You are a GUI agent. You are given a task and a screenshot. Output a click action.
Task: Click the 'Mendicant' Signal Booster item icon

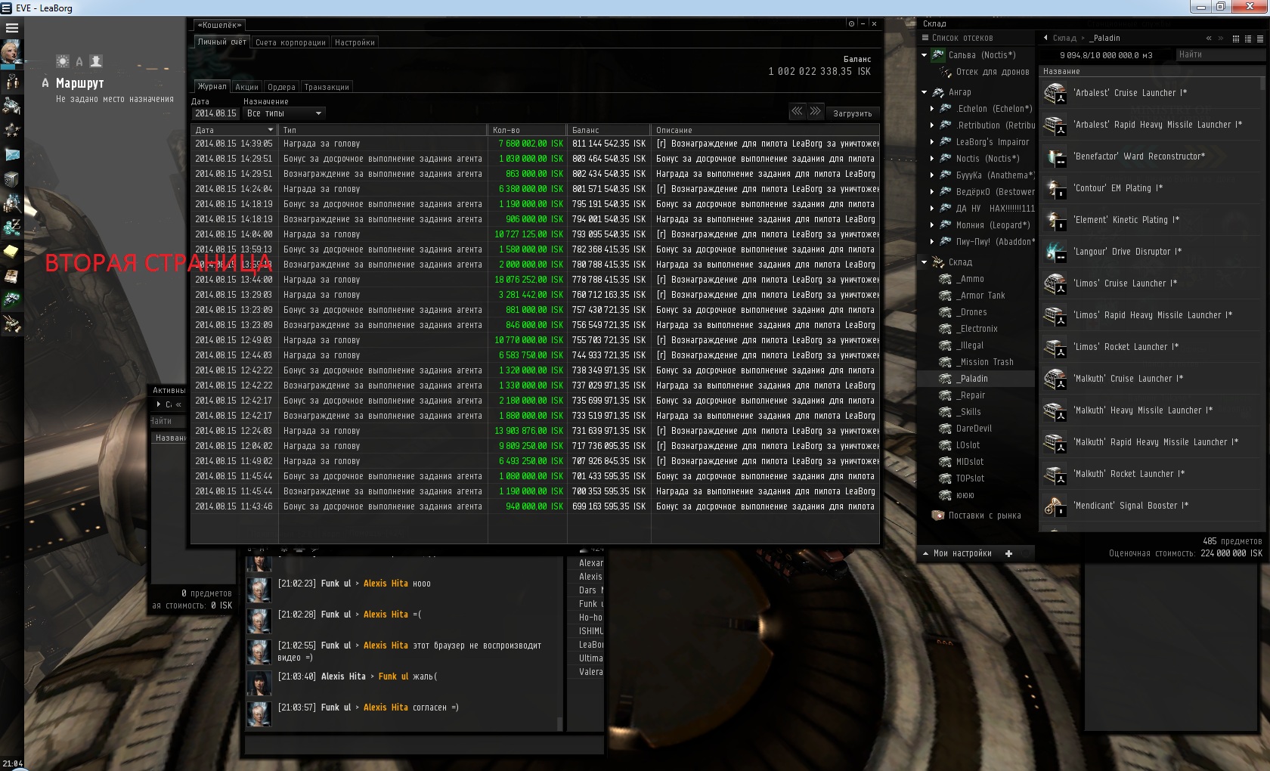(1055, 506)
